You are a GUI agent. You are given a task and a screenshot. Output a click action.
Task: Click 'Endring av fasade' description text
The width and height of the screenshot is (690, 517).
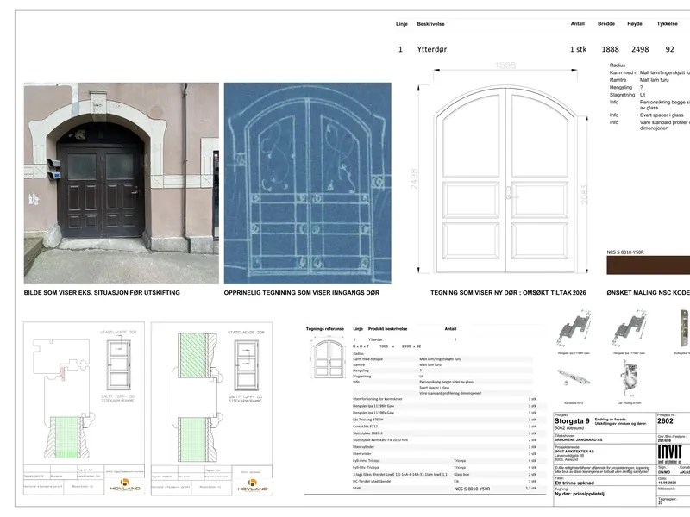(610, 420)
